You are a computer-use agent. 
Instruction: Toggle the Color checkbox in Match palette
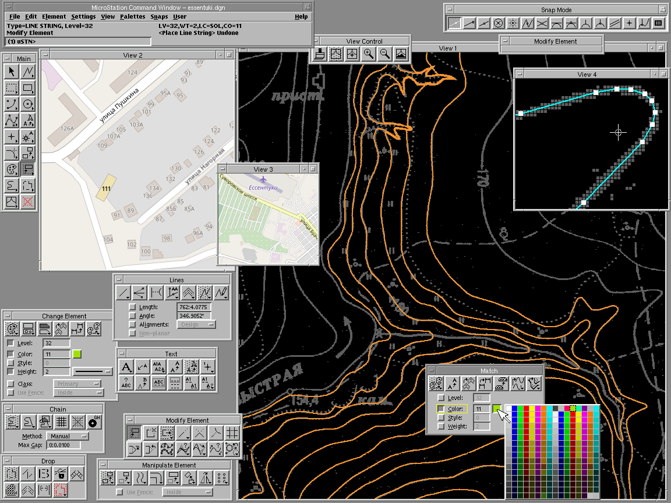point(441,409)
